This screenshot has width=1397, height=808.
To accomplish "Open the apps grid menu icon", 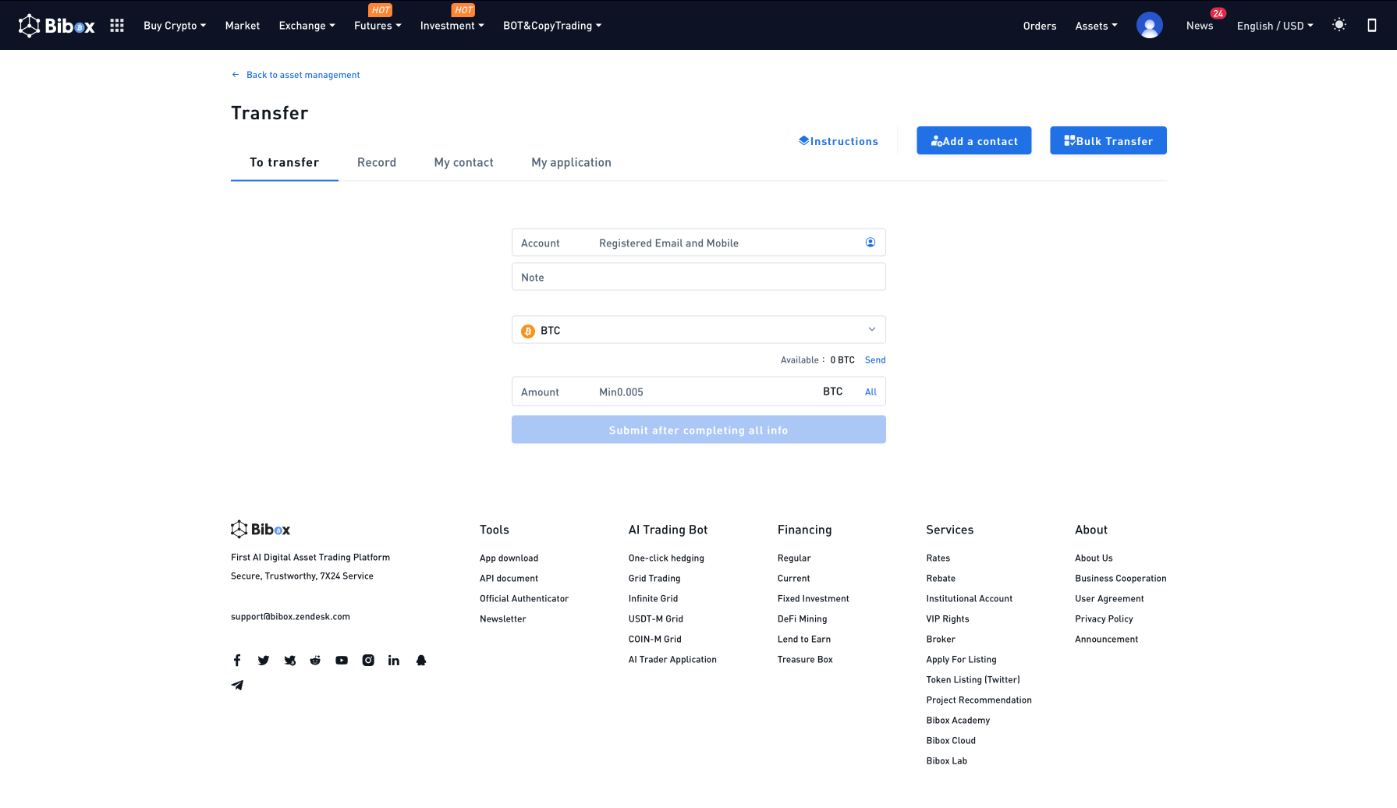I will click(117, 26).
